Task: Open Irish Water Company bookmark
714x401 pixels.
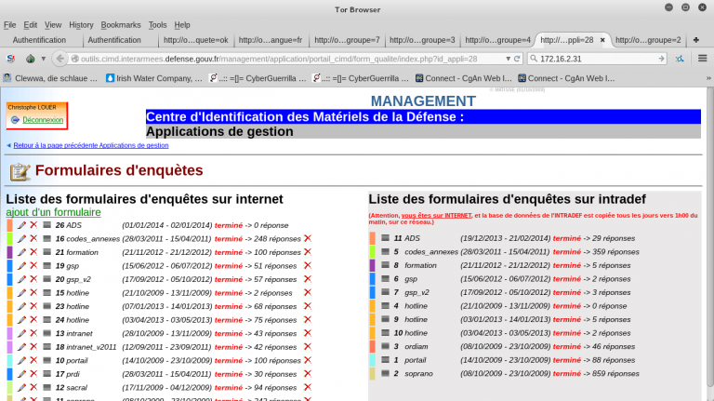Action: (x=154, y=78)
